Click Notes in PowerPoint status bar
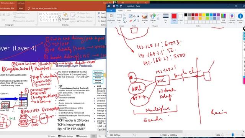The width and height of the screenshot is (245, 138). (x=52, y=136)
